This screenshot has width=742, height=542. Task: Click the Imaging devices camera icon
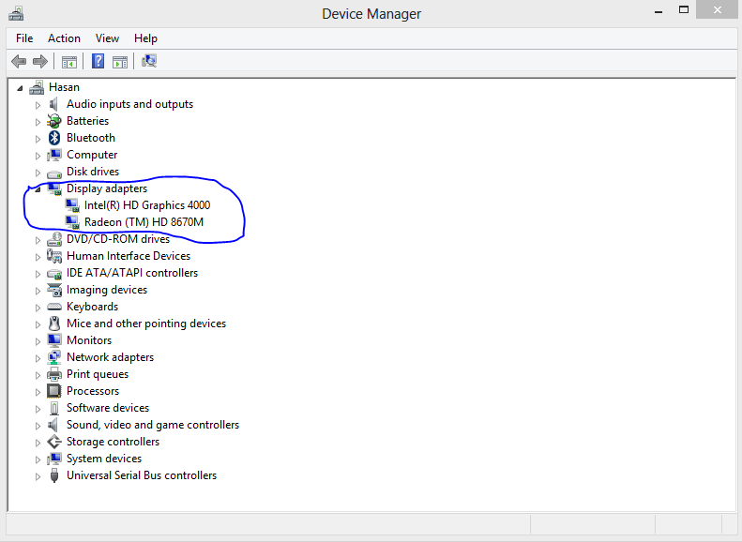pos(54,290)
